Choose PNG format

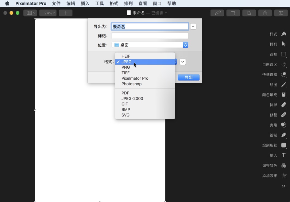click(145, 67)
